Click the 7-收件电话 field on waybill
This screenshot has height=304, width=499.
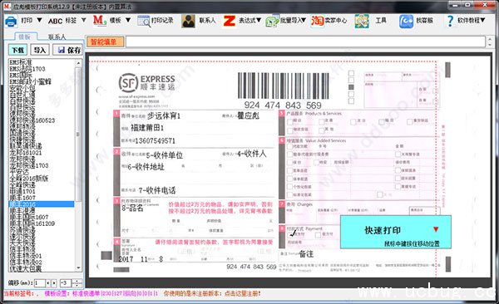tap(157, 190)
